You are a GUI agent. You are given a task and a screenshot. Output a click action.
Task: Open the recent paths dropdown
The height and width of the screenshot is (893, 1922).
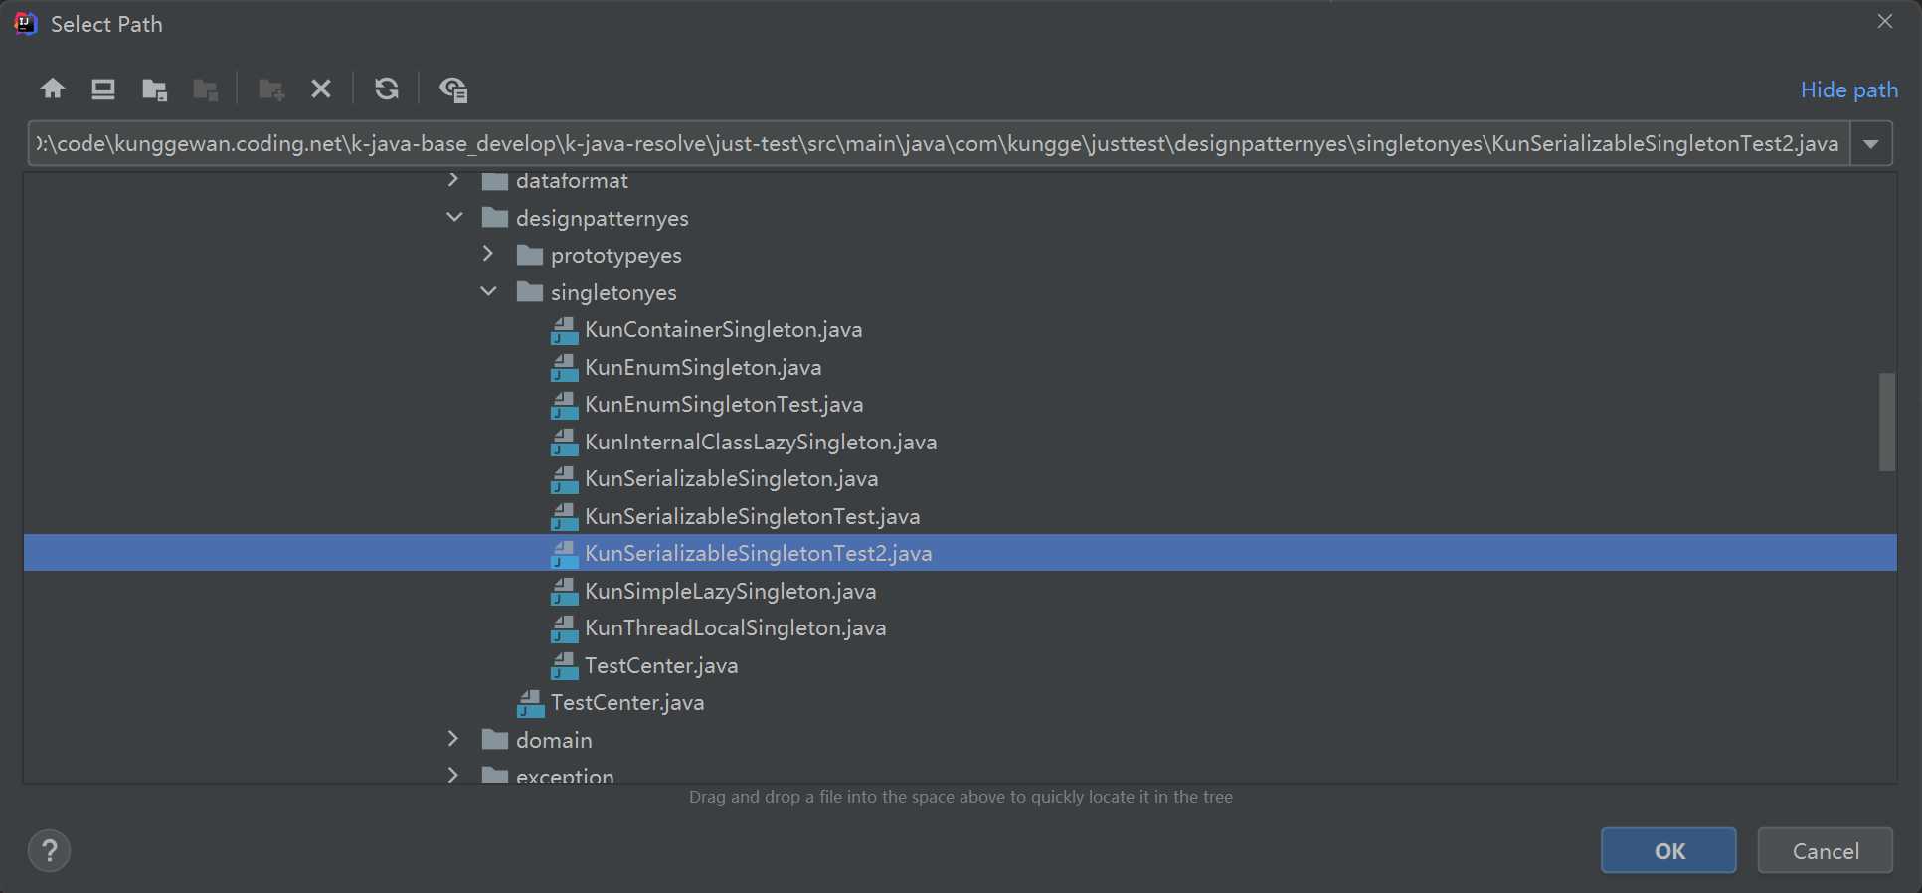click(x=1870, y=143)
